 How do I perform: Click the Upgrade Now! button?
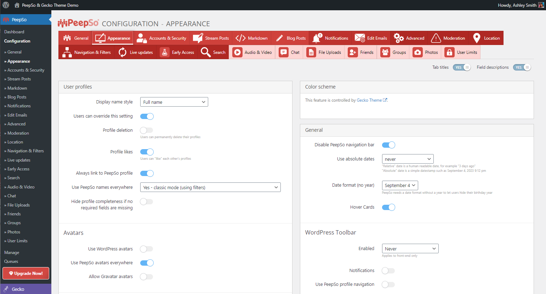[x=26, y=273]
